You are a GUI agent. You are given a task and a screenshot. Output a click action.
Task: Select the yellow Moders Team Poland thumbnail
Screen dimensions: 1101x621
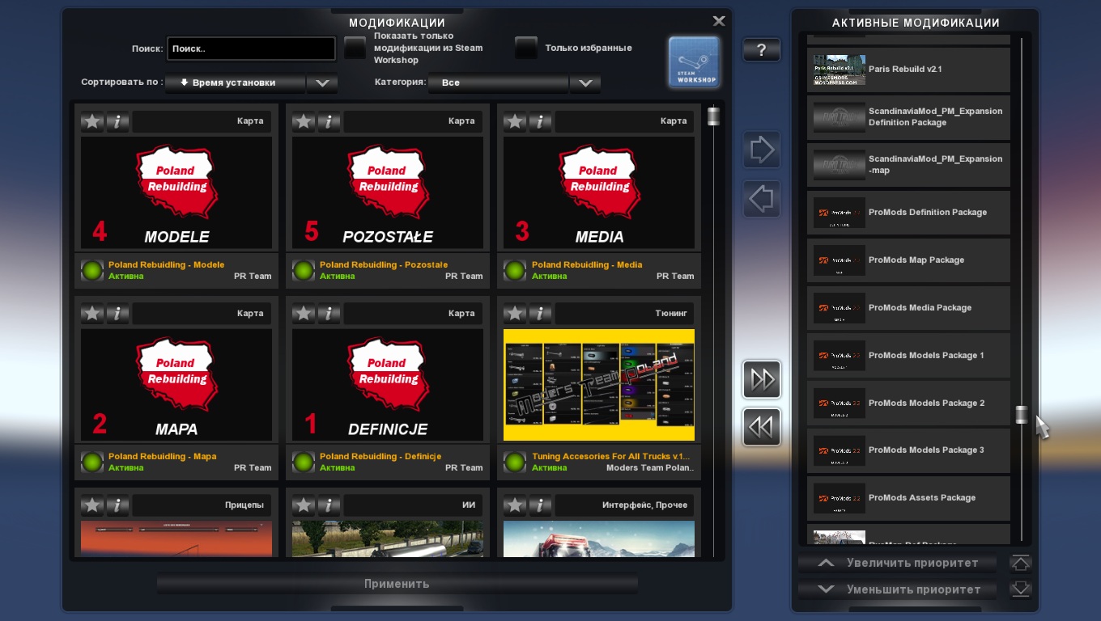pyautogui.click(x=599, y=385)
